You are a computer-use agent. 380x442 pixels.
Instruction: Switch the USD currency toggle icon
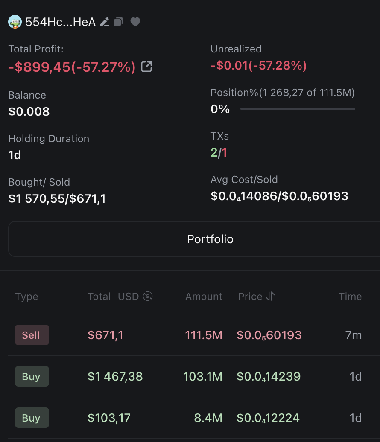pyautogui.click(x=148, y=296)
